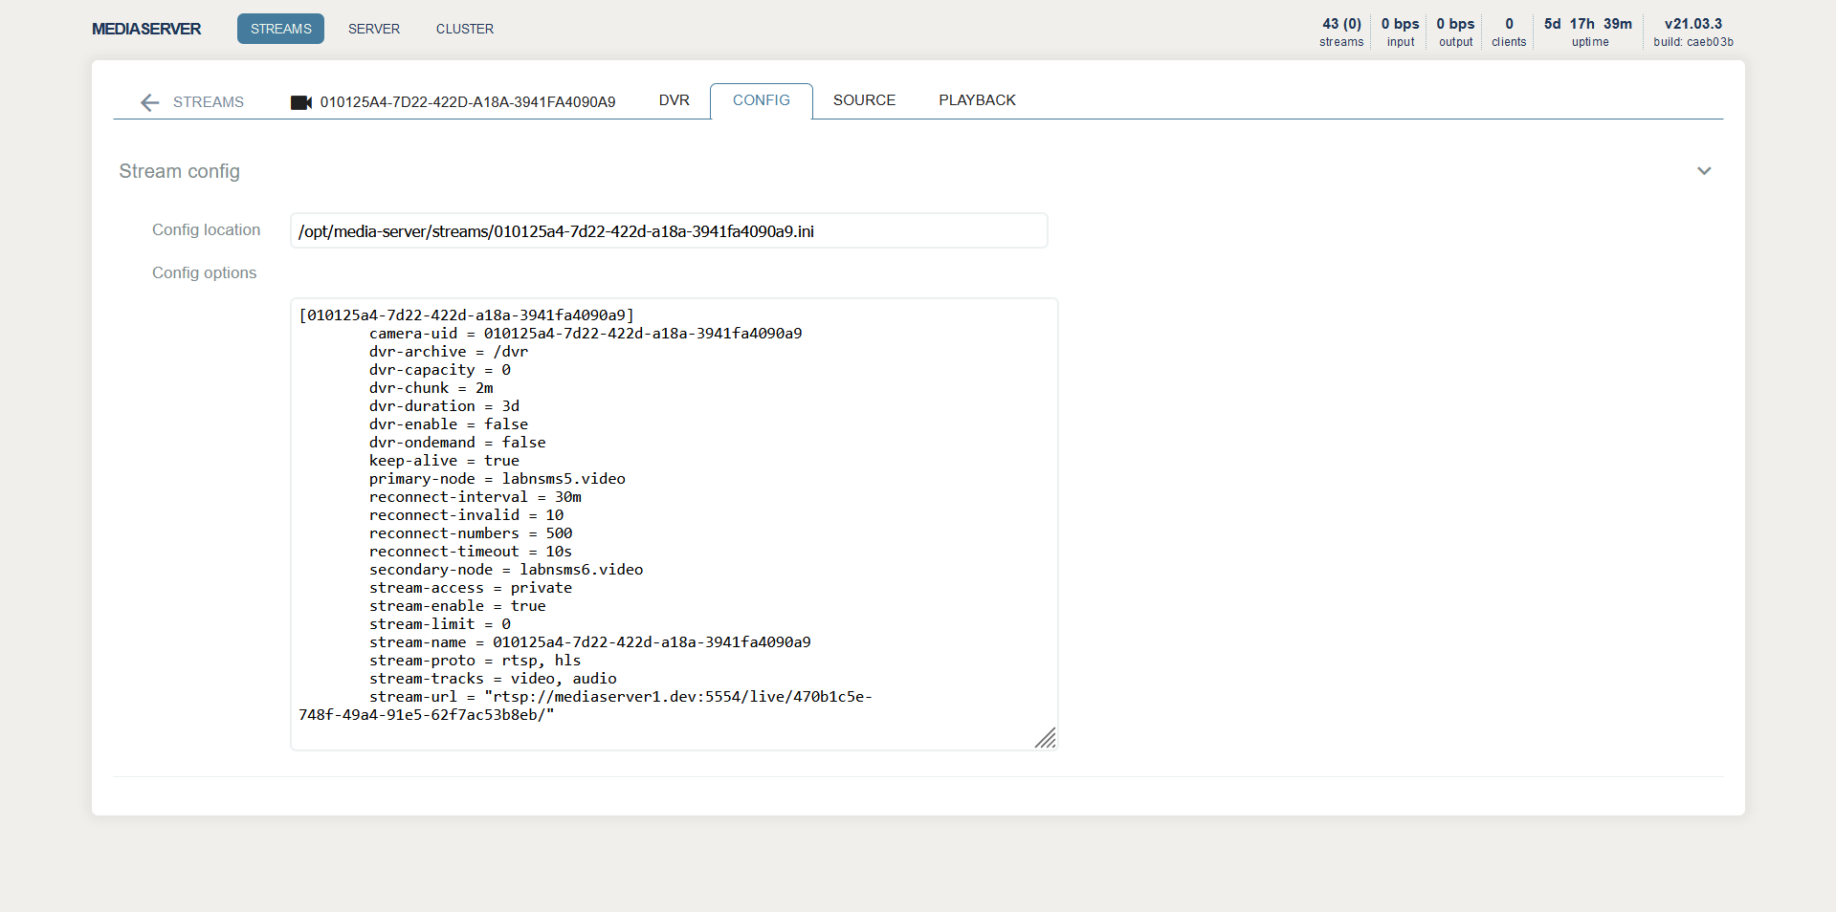This screenshot has height=912, width=1836.
Task: Select the CONFIG tab
Action: tap(761, 100)
